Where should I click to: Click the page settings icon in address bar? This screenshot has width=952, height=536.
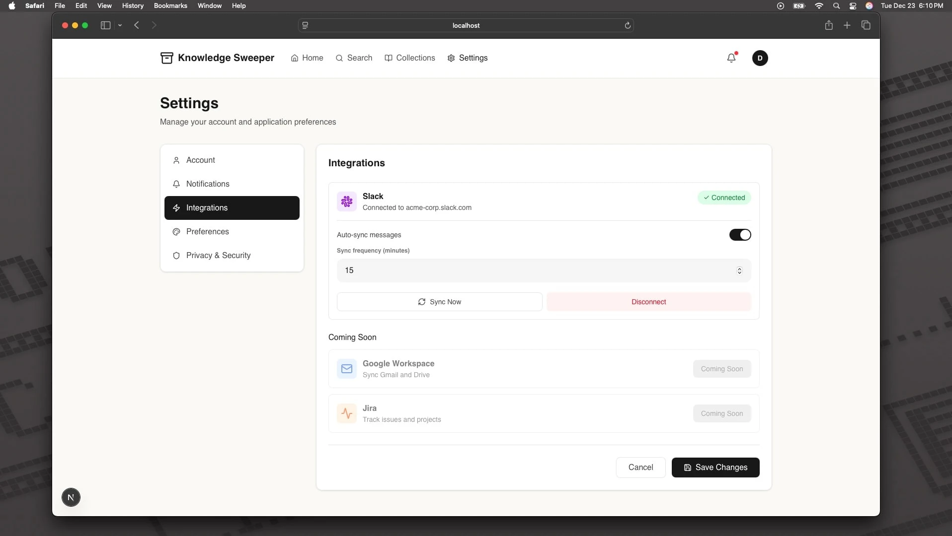click(305, 25)
